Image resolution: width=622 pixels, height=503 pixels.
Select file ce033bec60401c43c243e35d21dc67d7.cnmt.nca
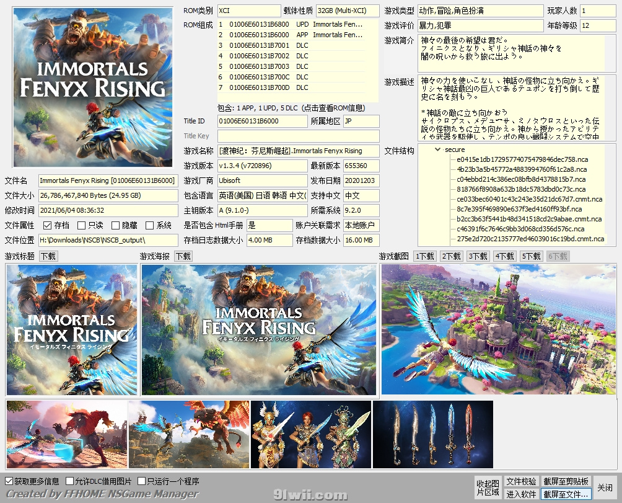[530, 199]
